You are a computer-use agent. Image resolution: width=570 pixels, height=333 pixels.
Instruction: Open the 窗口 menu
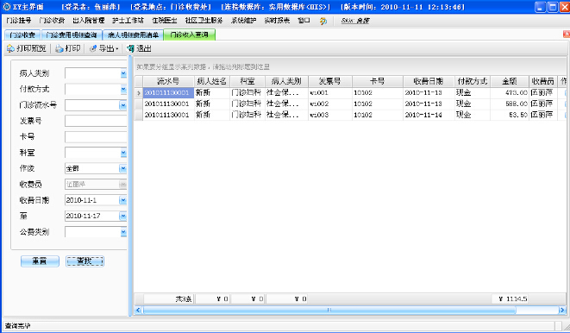tap(304, 21)
